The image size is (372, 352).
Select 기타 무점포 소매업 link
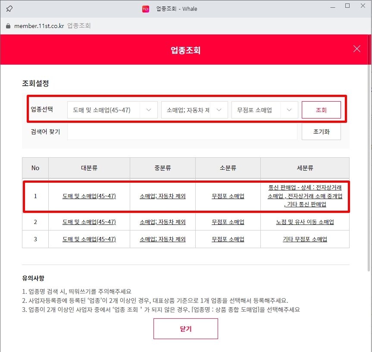[x=305, y=239]
